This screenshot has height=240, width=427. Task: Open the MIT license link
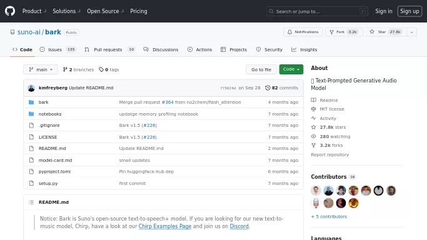point(328,109)
